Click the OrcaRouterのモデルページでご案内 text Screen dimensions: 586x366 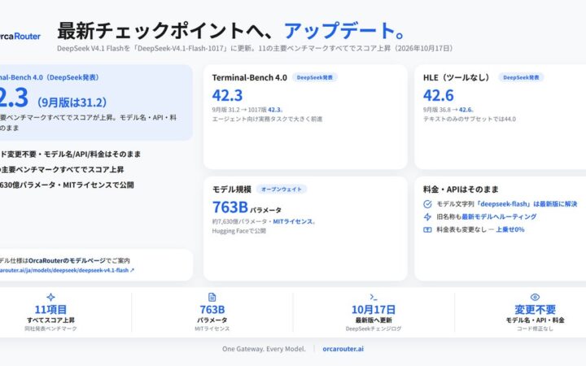click(79, 260)
